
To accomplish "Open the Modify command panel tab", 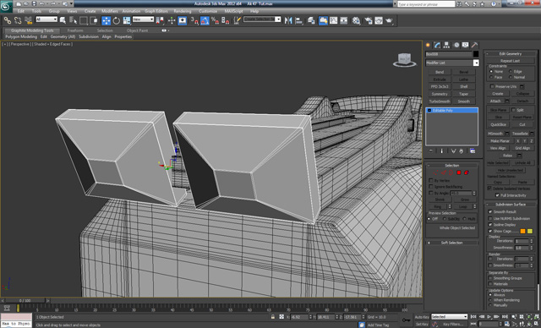I will (x=438, y=45).
